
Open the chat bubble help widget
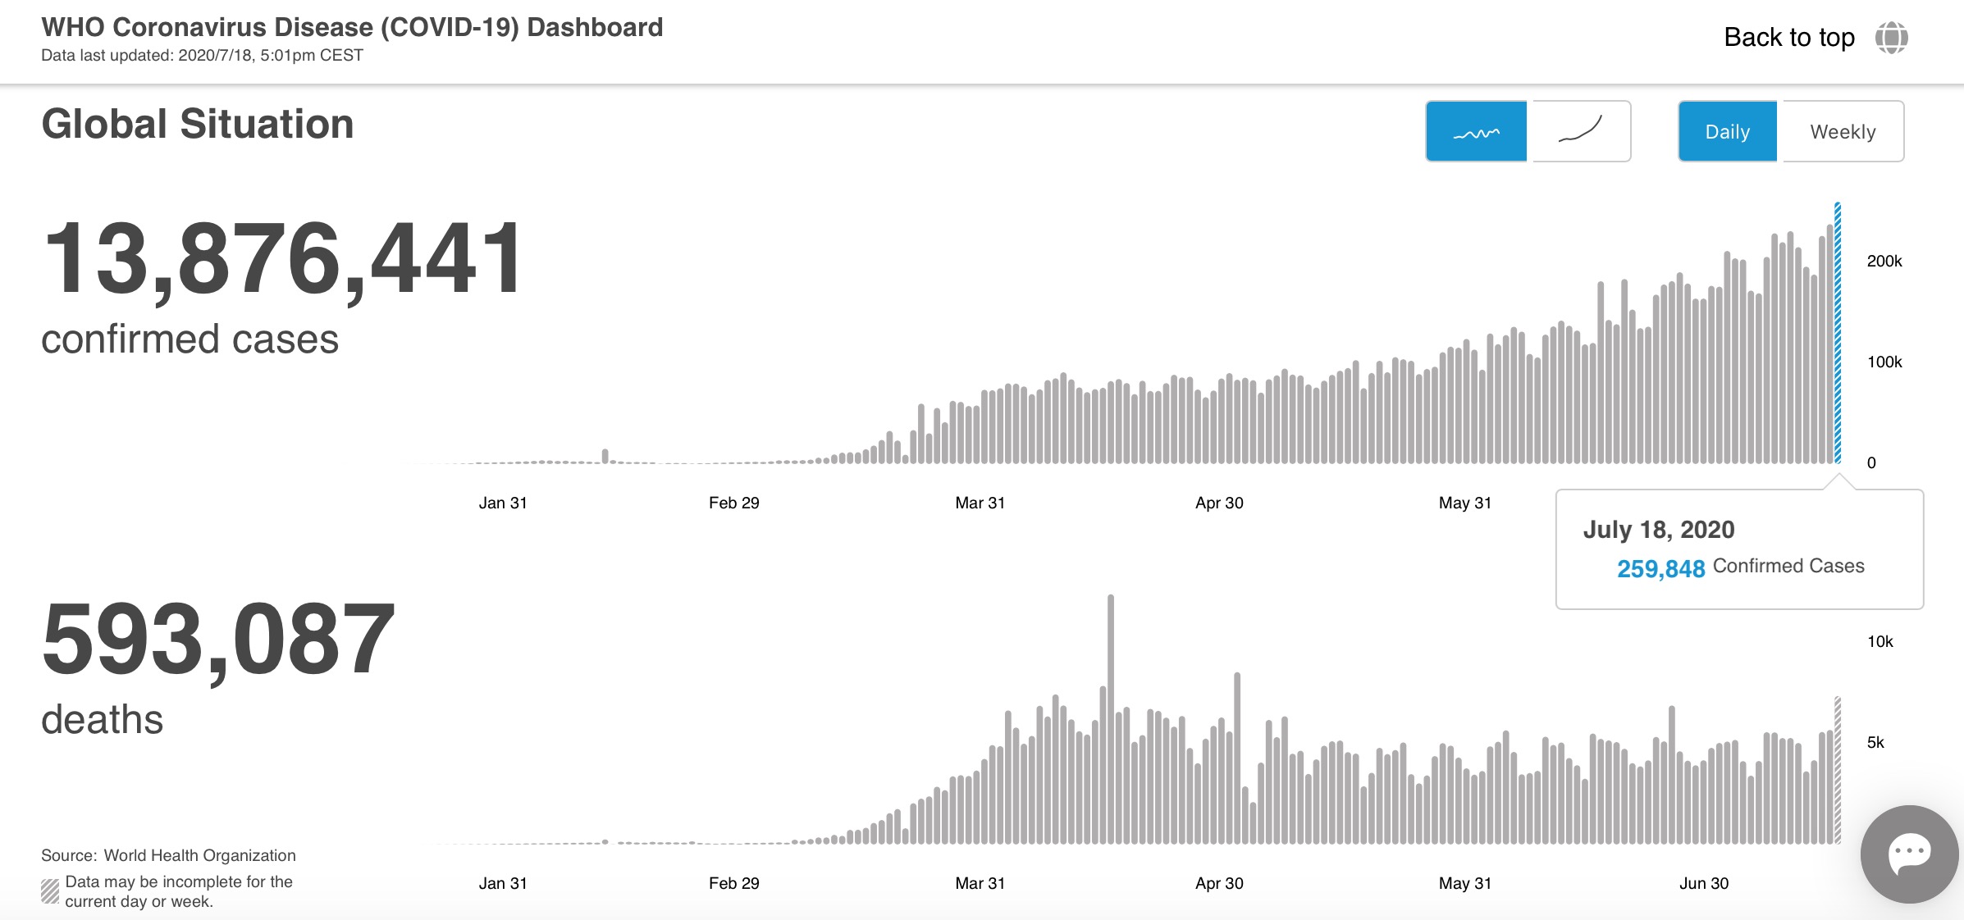click(1909, 854)
